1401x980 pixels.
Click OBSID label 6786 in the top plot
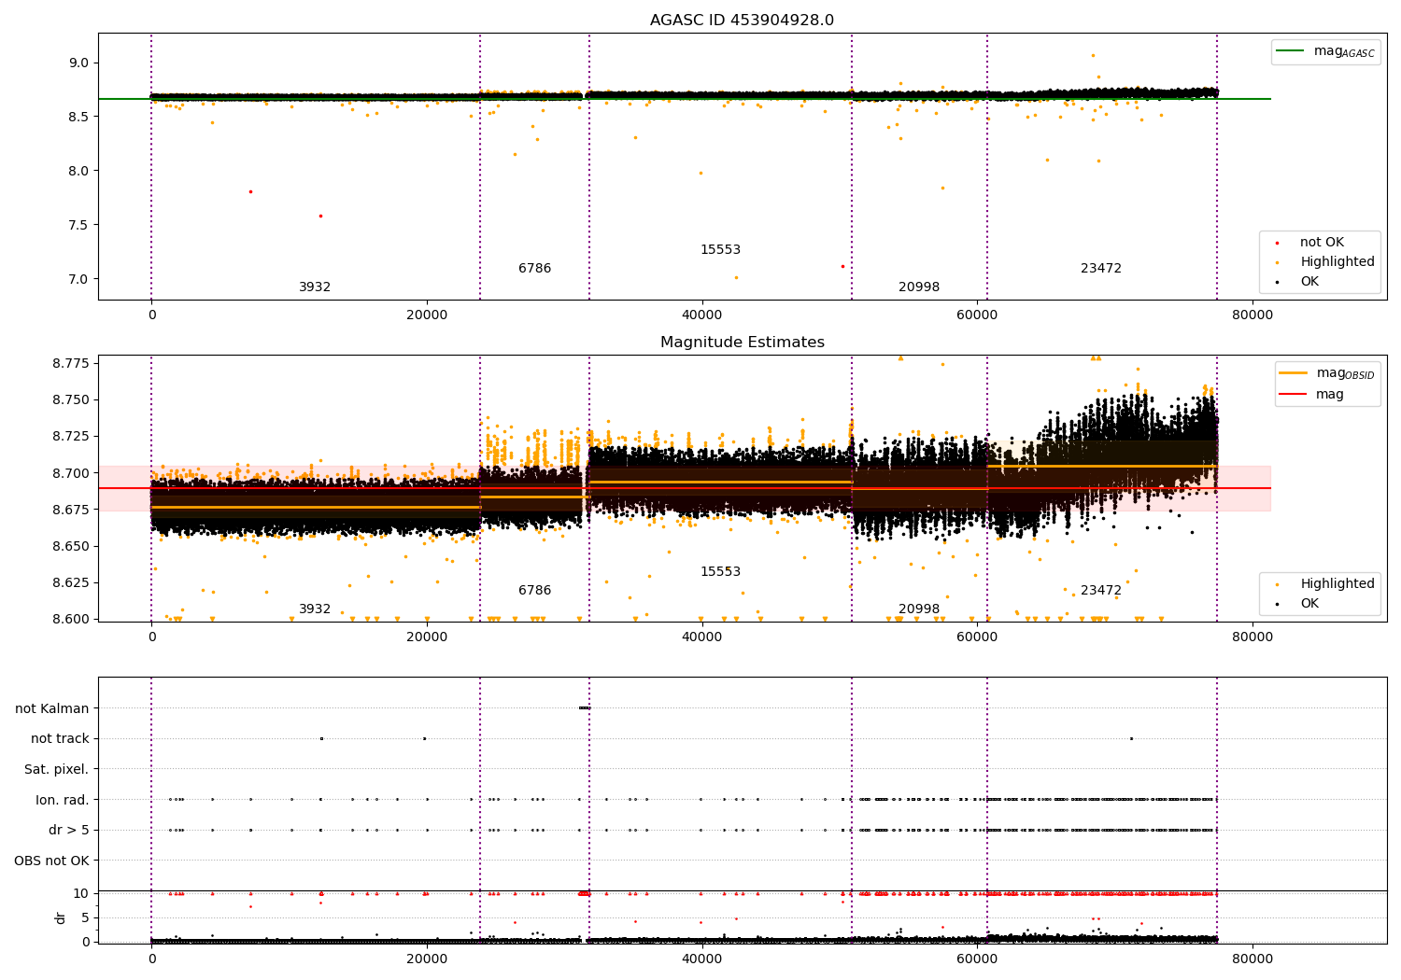534,269
